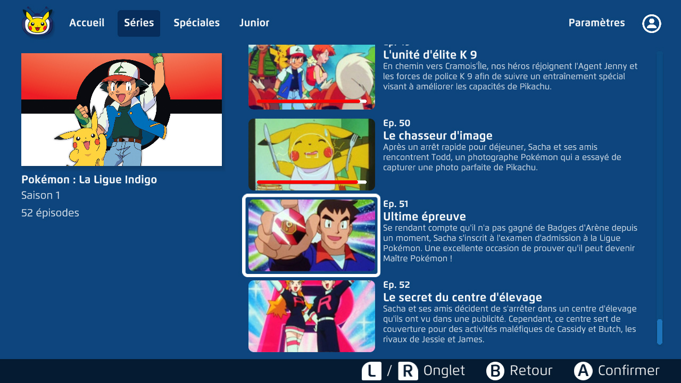Image resolution: width=681 pixels, height=383 pixels.
Task: Select the Séries tab
Action: (139, 23)
